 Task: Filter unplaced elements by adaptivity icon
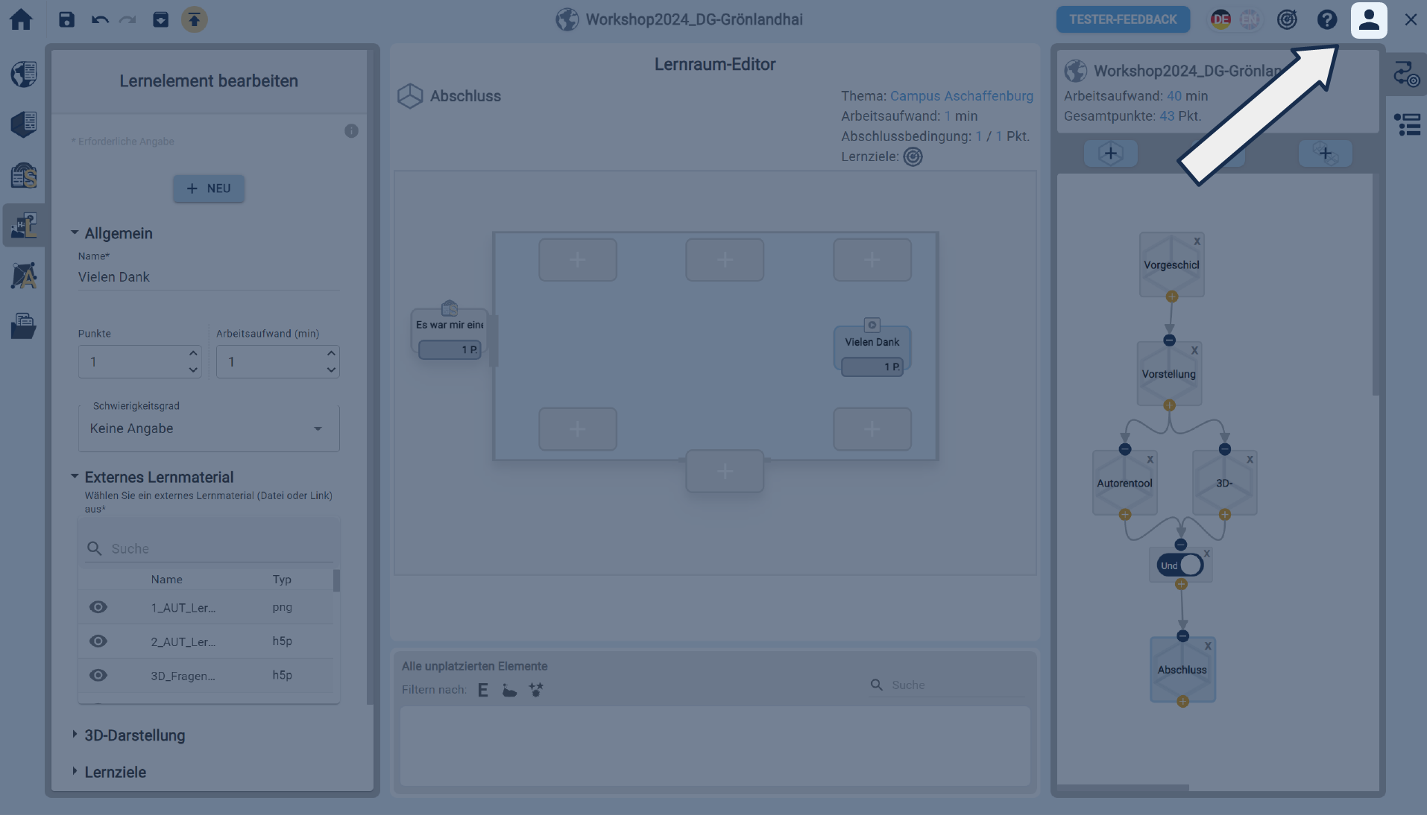tap(536, 690)
